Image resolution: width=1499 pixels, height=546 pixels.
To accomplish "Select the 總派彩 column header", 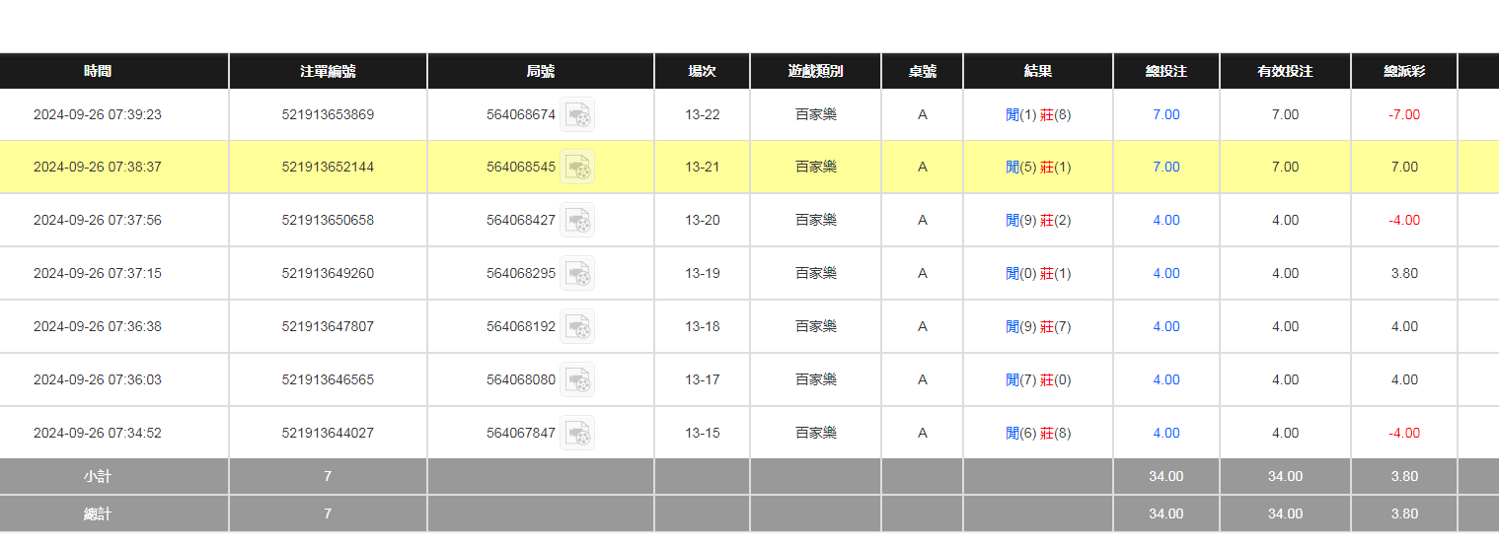I will click(x=1403, y=71).
